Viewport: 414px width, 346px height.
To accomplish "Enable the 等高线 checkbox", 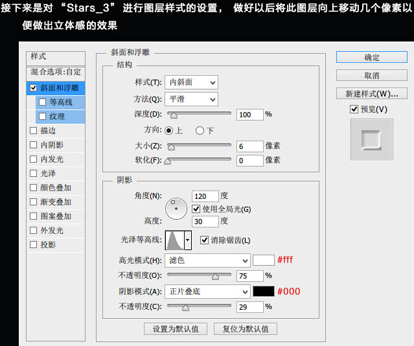I will point(42,102).
